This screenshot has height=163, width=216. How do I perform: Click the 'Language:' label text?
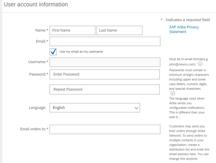point(37,108)
